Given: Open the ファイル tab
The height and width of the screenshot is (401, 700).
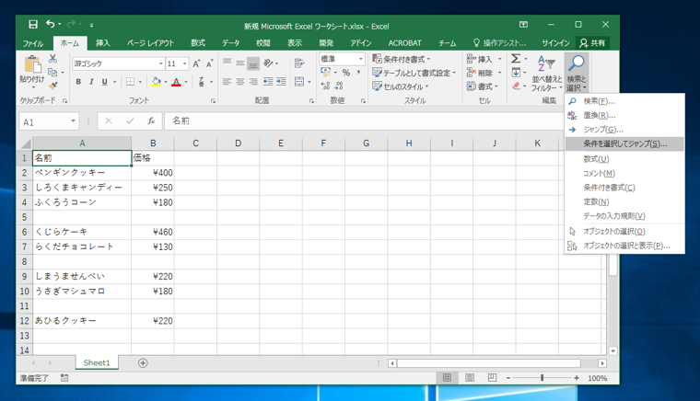Looking at the screenshot, I should 33,43.
